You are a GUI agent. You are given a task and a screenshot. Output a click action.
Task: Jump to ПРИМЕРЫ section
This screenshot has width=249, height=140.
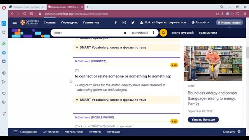[x=95, y=132]
